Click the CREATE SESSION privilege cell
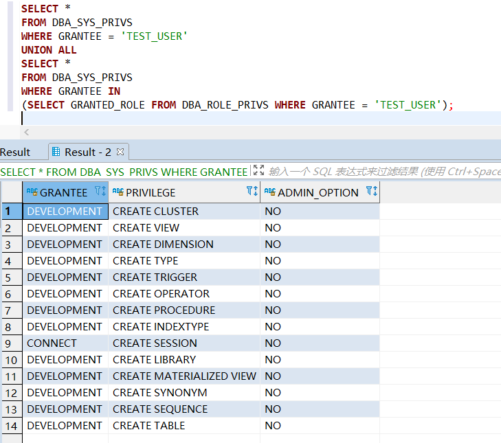This screenshot has width=501, height=443. click(x=155, y=343)
